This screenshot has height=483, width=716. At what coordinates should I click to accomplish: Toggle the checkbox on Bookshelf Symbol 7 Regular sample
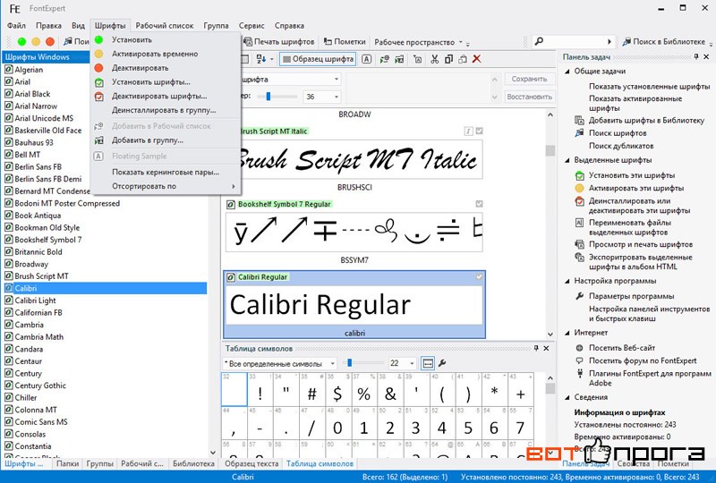tap(479, 204)
